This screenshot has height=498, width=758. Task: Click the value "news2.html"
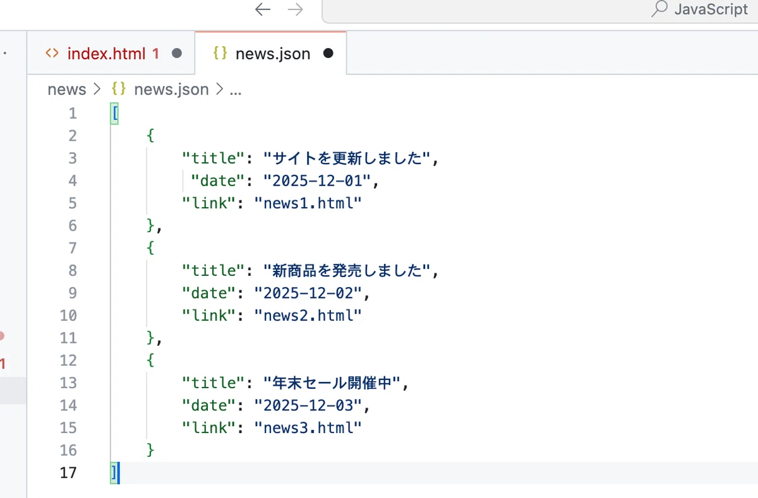pyautogui.click(x=308, y=316)
